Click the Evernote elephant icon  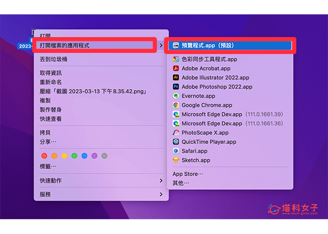[x=176, y=96]
